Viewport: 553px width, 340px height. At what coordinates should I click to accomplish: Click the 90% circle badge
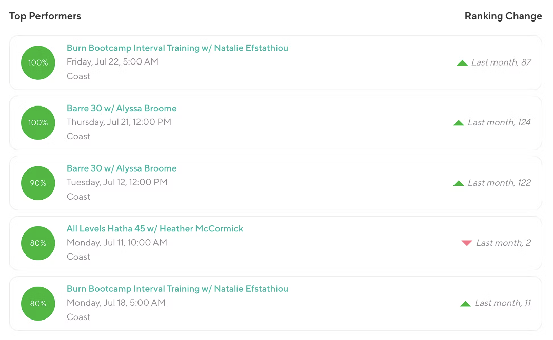click(38, 183)
